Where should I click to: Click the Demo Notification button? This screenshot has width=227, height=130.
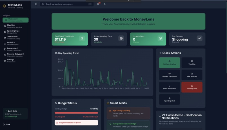pos(170,87)
